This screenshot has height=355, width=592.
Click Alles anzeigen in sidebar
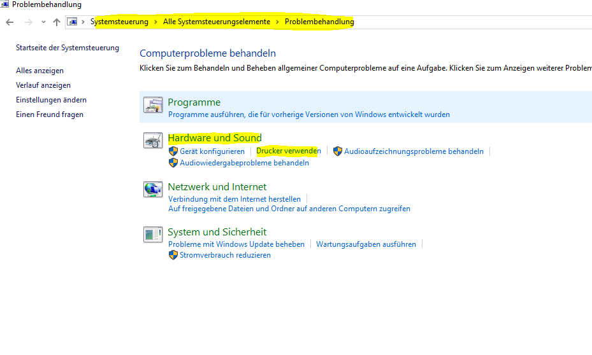[40, 71]
